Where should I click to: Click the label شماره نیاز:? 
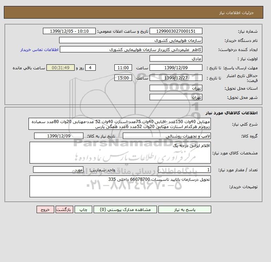[248, 31]
